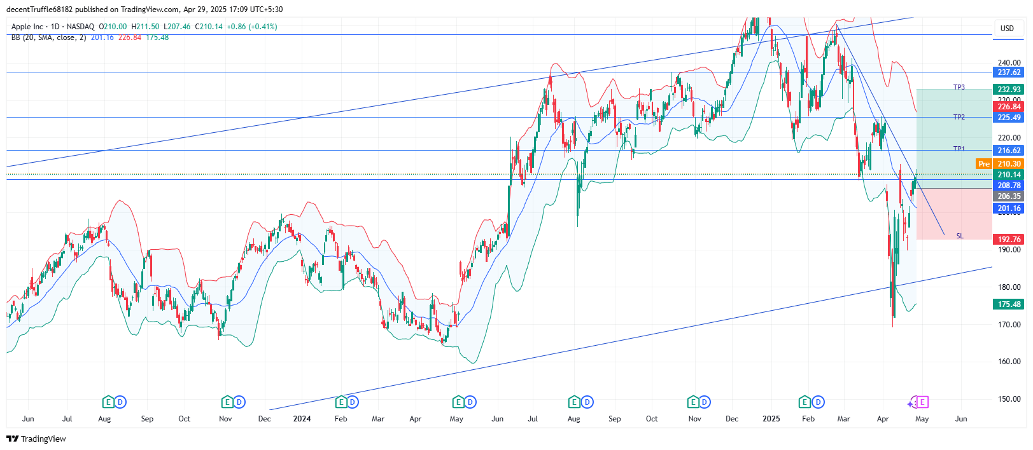Click the 237.62 horizontal line price label
The image size is (1033, 450).
1009,72
